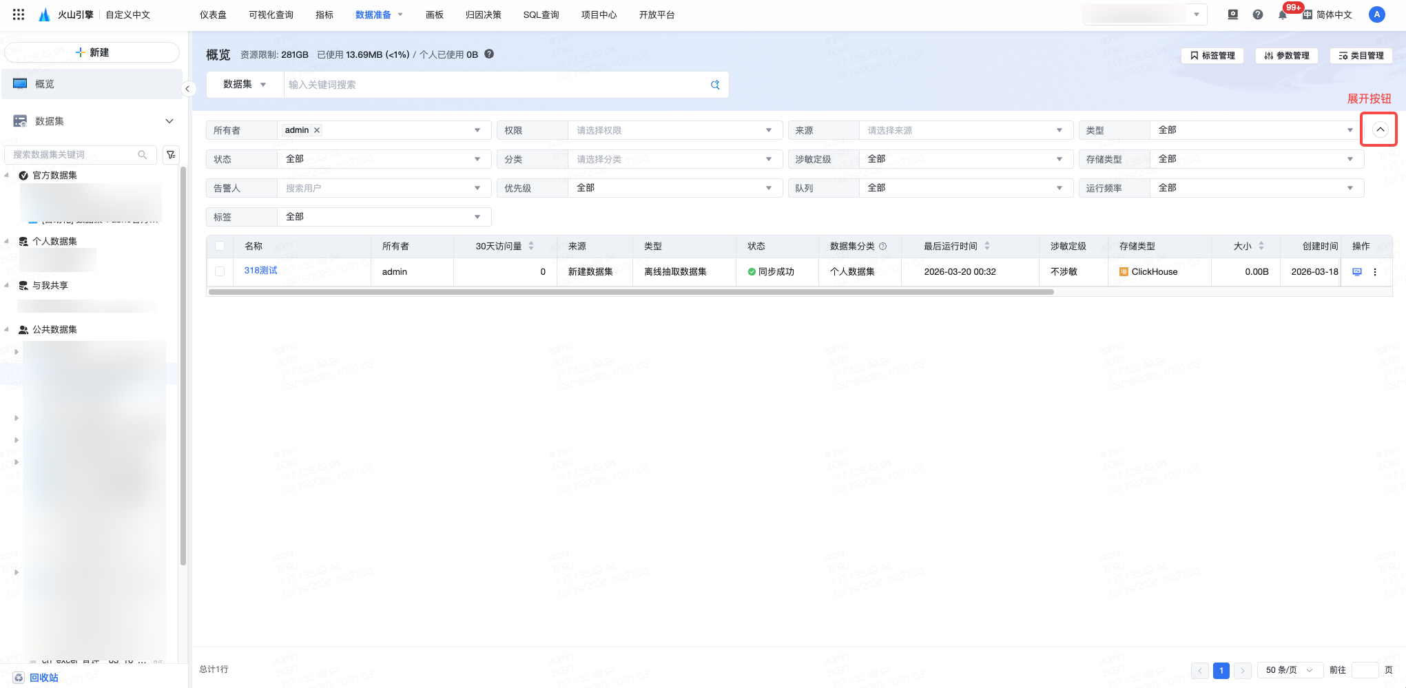
Task: Sort by 最后运行时间 column
Action: [987, 246]
